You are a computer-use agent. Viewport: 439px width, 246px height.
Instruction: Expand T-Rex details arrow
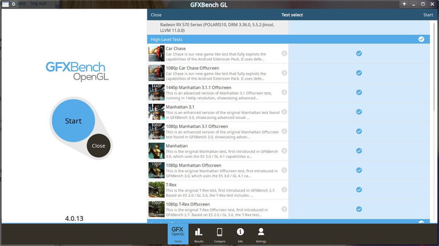(x=284, y=190)
